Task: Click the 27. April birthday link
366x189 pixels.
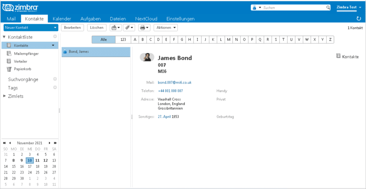Action: 164,117
